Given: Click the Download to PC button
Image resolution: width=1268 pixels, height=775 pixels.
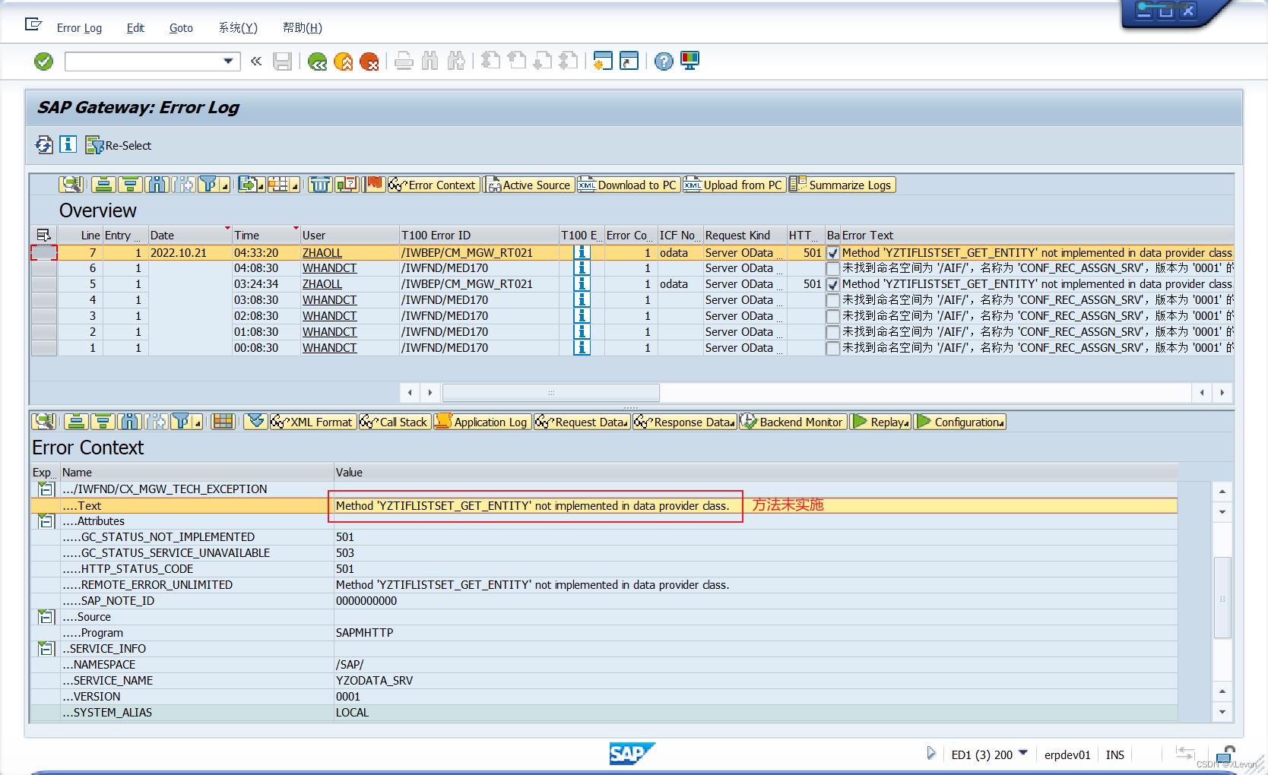Looking at the screenshot, I should point(628,185).
